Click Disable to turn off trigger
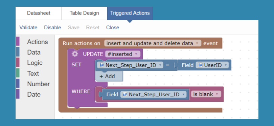 (x=52, y=28)
